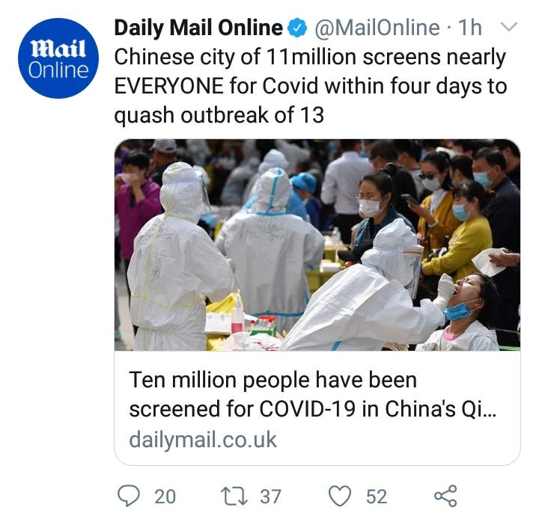Screen dimensions: 539x525
Task: Click the 1h timestamp
Action: pyautogui.click(x=470, y=28)
